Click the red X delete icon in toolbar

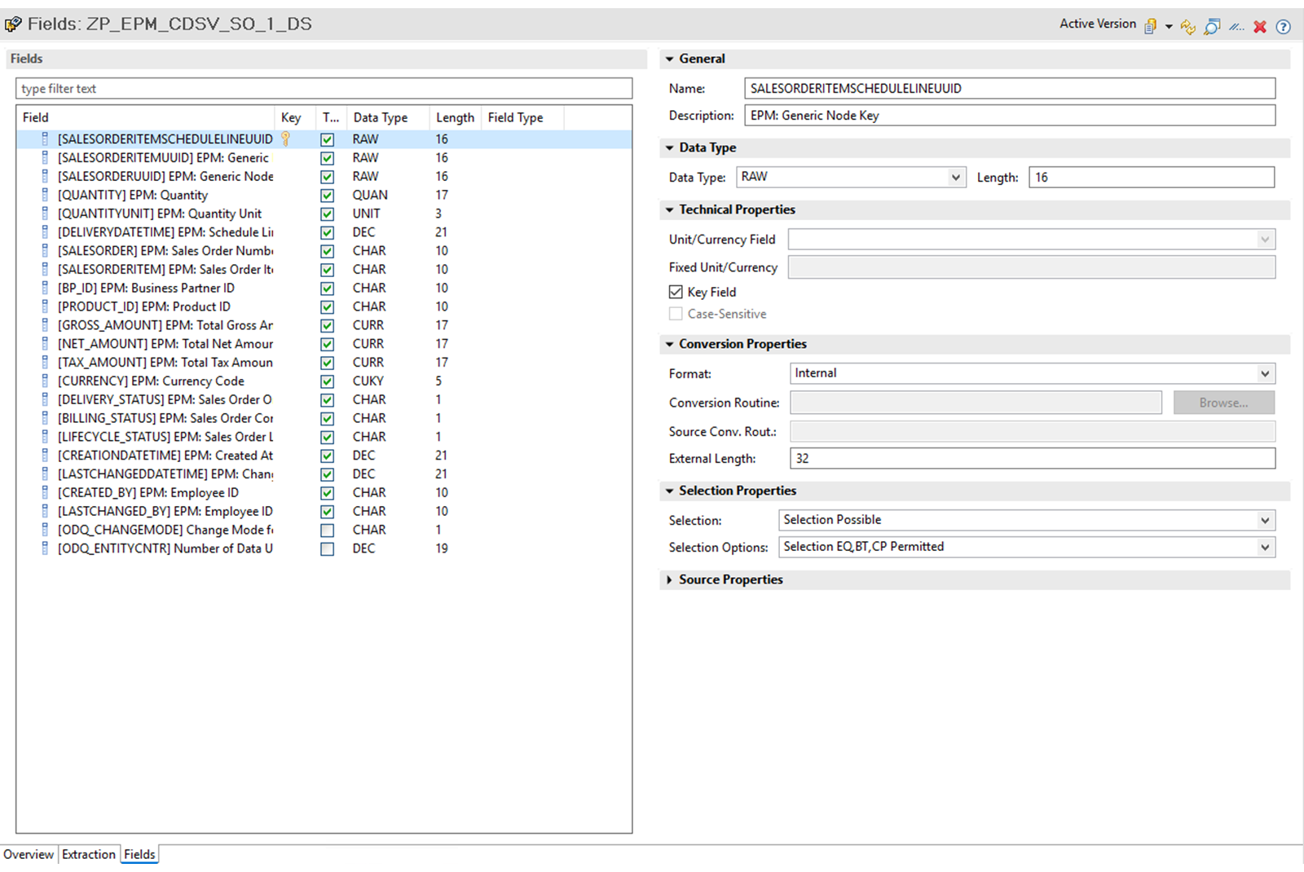pyautogui.click(x=1260, y=27)
